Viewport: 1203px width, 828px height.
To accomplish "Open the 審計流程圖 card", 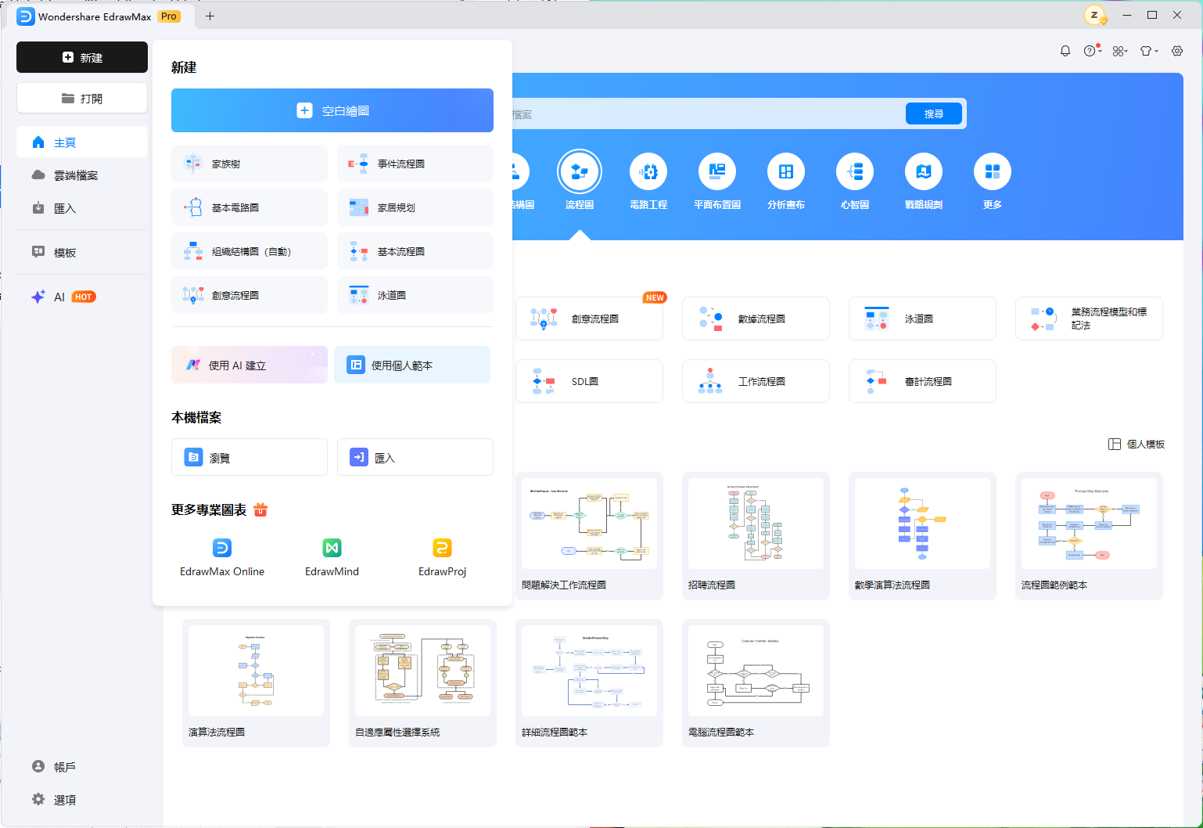I will 922,381.
